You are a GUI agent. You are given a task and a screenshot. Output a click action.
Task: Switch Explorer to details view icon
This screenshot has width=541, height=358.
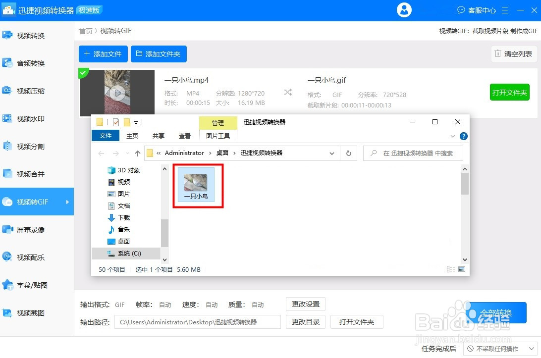(x=451, y=269)
